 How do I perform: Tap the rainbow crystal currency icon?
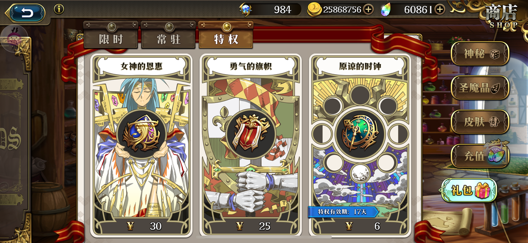pos(387,10)
